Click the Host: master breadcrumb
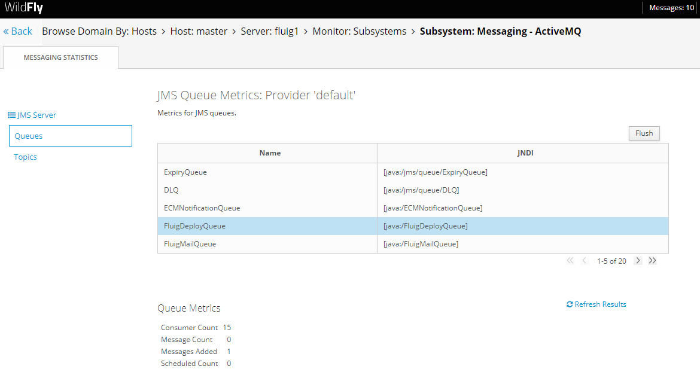The image size is (700, 369). tap(199, 31)
